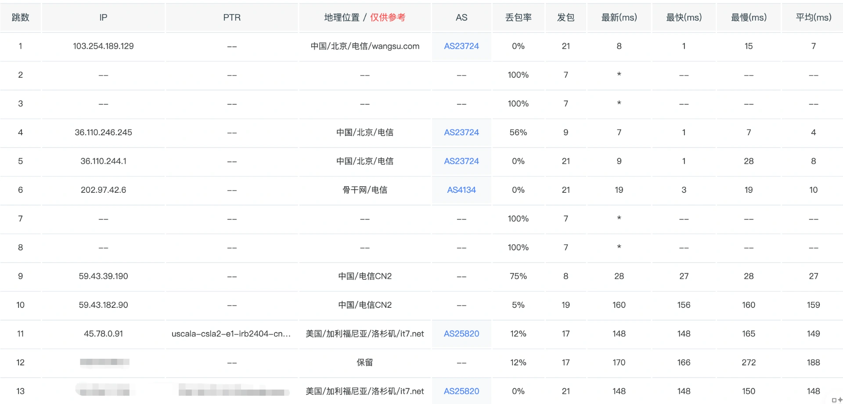Click the 平均(ms) column header
The height and width of the screenshot is (404, 843).
coord(813,18)
